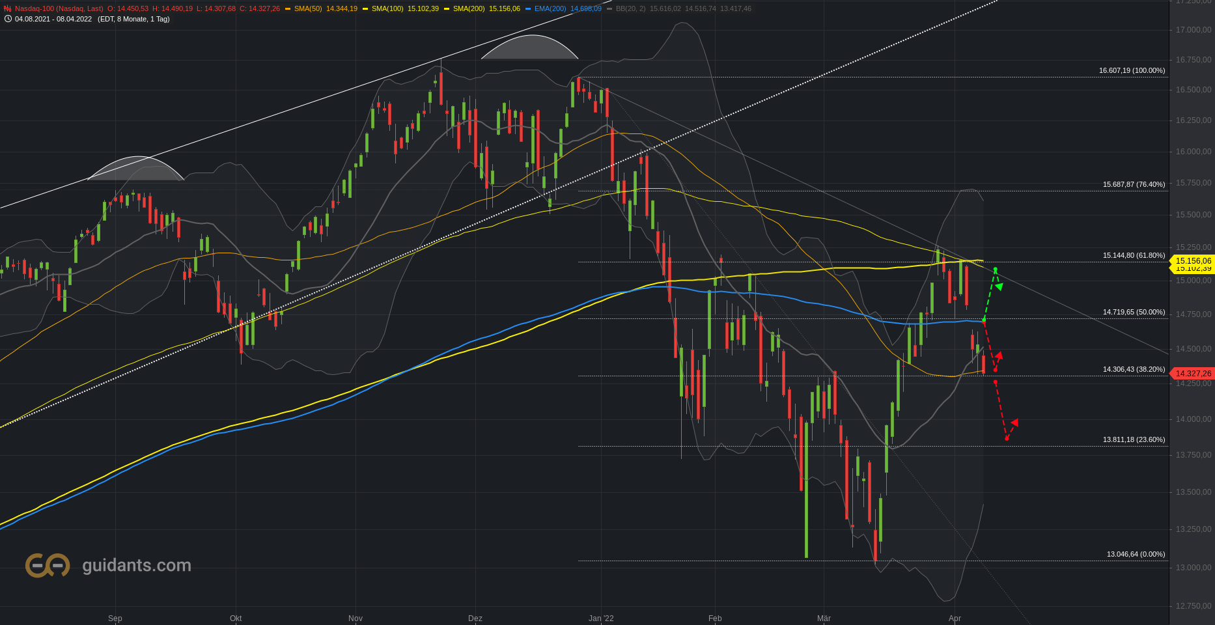Click the 16.000,00 price axis label
1215x625 pixels.
1194,152
